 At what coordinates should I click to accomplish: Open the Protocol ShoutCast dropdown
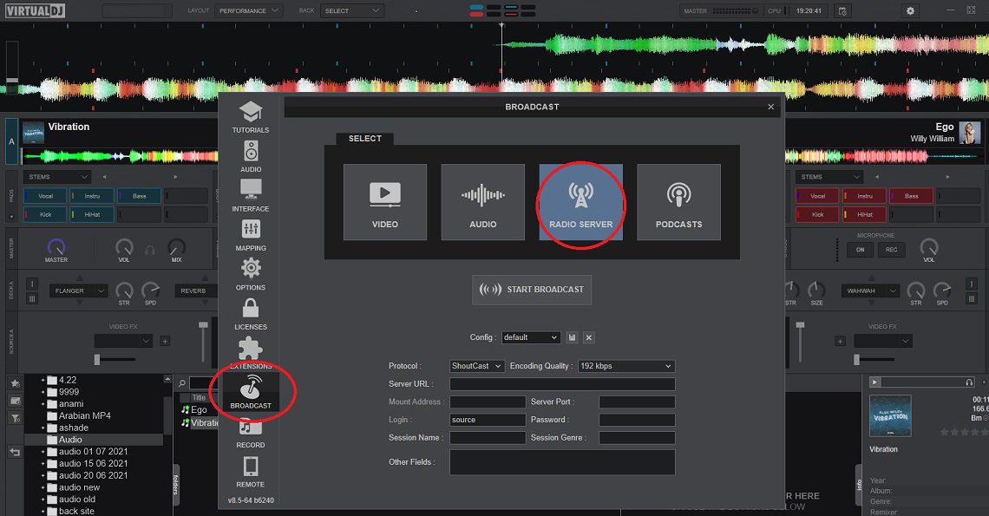pyautogui.click(x=475, y=365)
